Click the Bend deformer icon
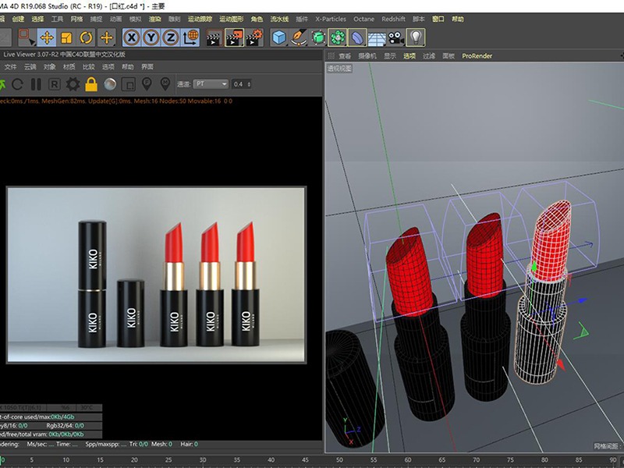Viewport: 624px width, 468px height. click(357, 37)
